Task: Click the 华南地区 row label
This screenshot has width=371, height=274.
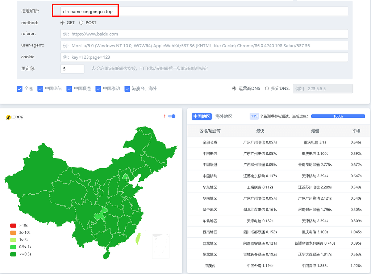Action: [210, 198]
